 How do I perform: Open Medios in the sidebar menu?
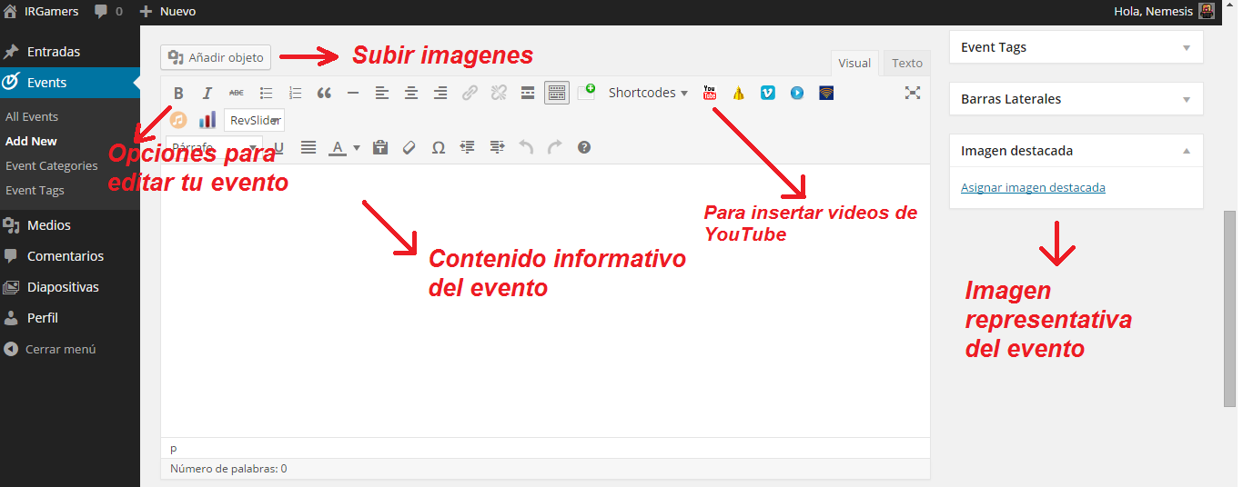tap(49, 225)
